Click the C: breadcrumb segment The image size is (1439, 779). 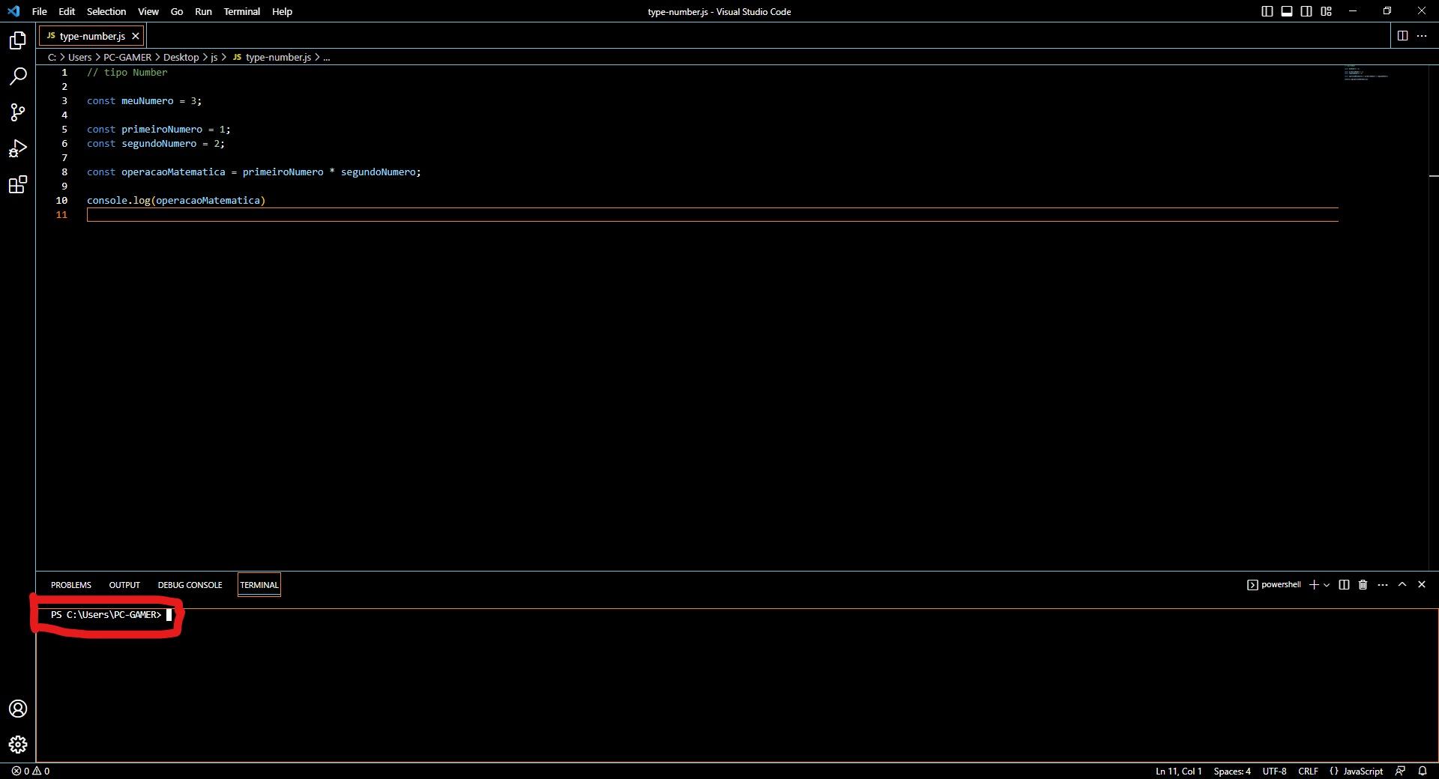[x=52, y=57]
